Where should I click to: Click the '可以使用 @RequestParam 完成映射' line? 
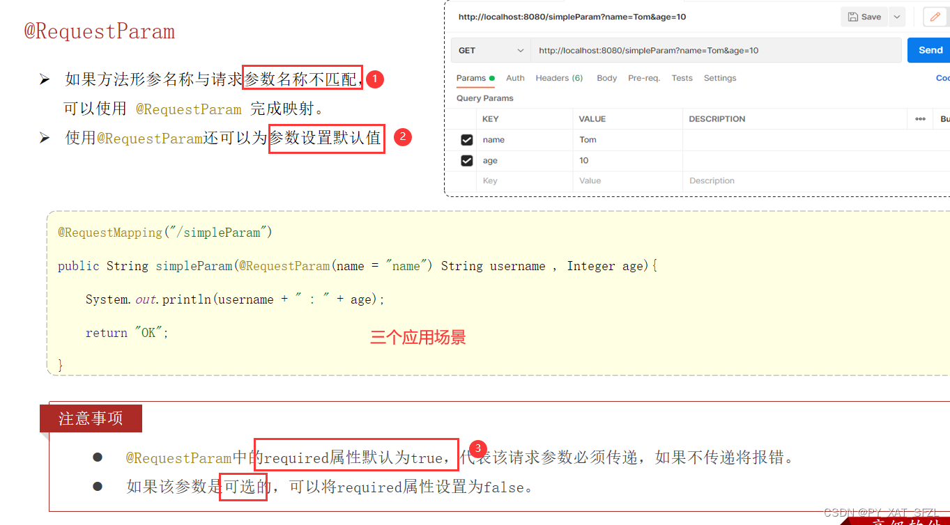coord(194,109)
